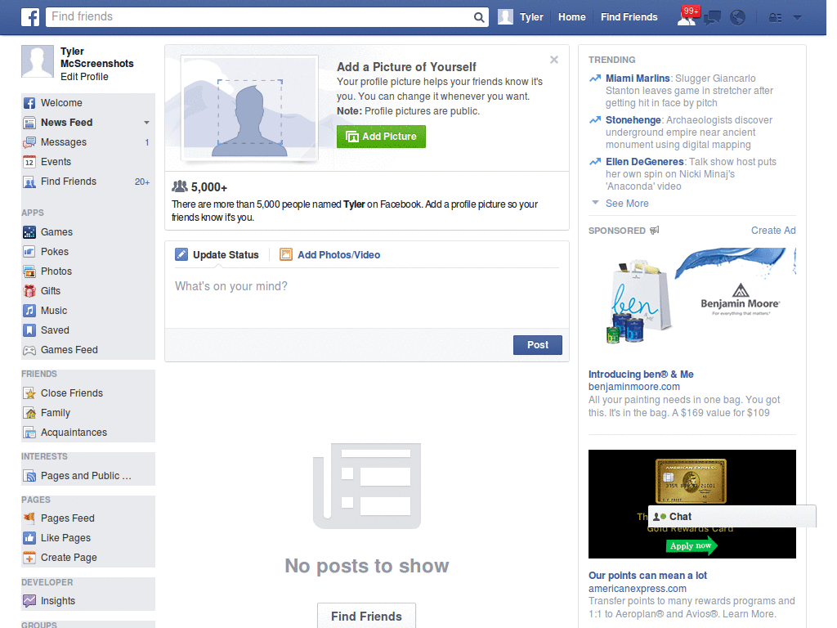Open the messages chat bubbles icon
This screenshot has width=837, height=628.
pos(712,18)
